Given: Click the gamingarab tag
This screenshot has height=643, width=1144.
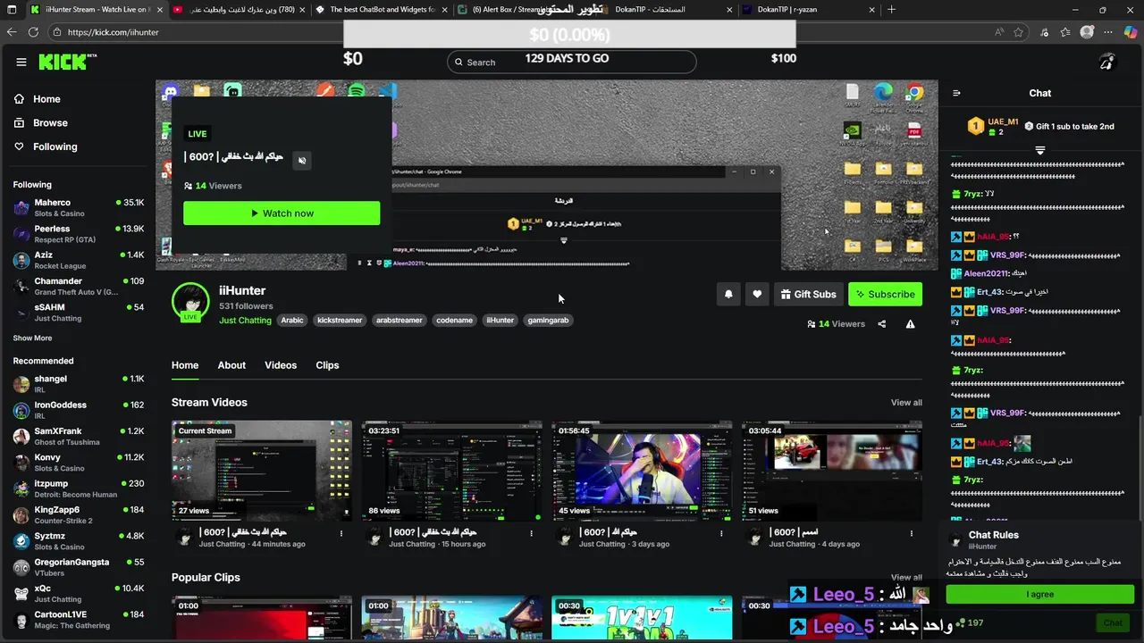Looking at the screenshot, I should 548,320.
